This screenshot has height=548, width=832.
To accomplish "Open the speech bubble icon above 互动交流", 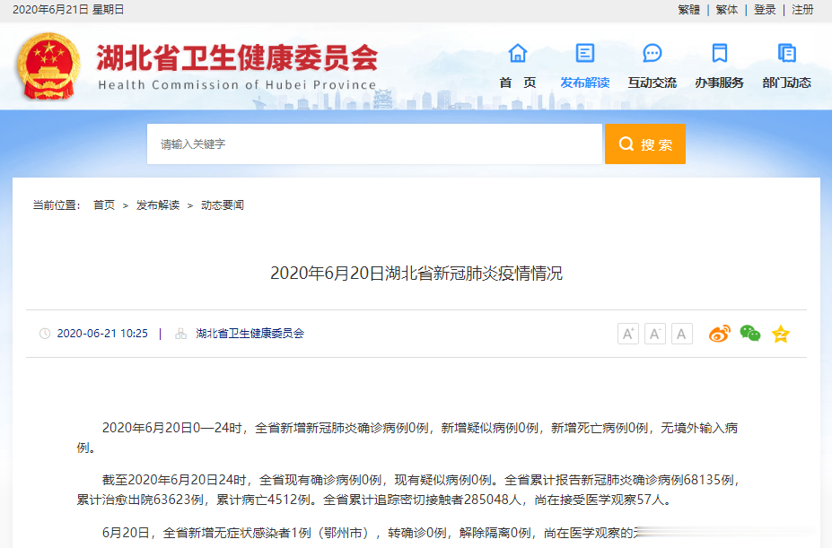I will [x=652, y=53].
